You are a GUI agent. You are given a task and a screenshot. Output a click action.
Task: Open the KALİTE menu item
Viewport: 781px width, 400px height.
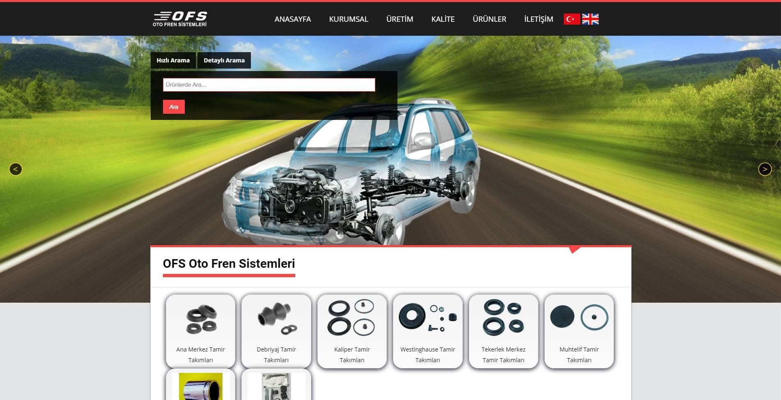point(443,19)
